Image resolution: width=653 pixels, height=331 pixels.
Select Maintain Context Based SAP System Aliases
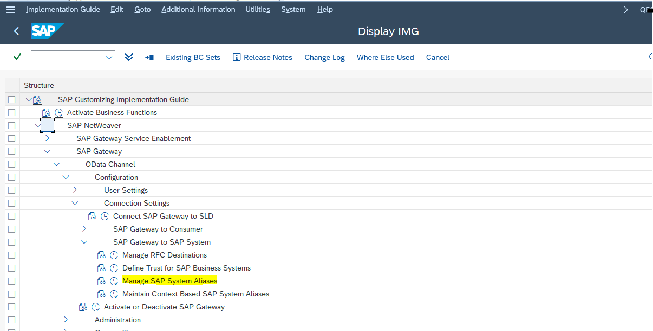point(195,294)
